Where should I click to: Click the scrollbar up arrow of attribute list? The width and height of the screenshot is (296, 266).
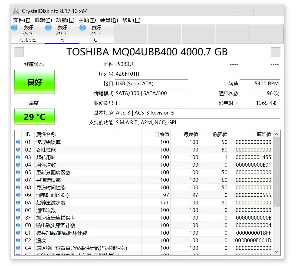coord(277,134)
